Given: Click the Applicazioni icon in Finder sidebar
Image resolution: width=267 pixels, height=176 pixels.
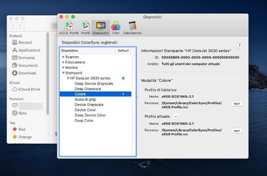Looking at the screenshot, I should [14, 50].
